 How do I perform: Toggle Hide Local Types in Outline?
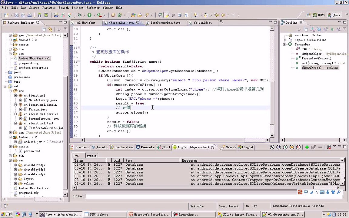338,30
